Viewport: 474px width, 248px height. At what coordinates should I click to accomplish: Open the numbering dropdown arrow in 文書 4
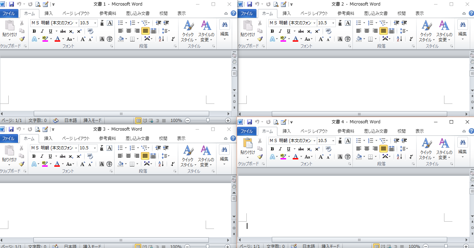tap(376, 141)
